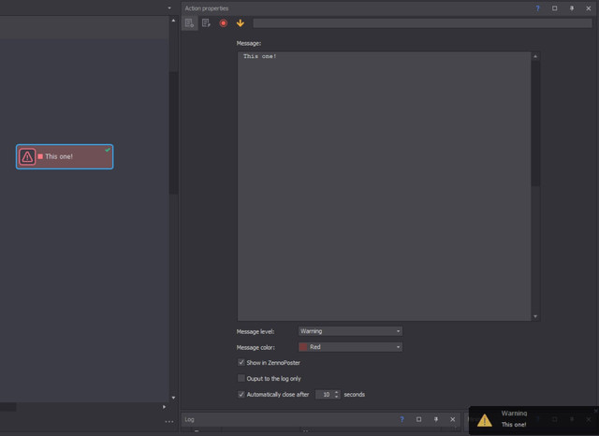Viewport: 599px width, 436px height.
Task: Enable Output to the log only
Action: coord(241,378)
